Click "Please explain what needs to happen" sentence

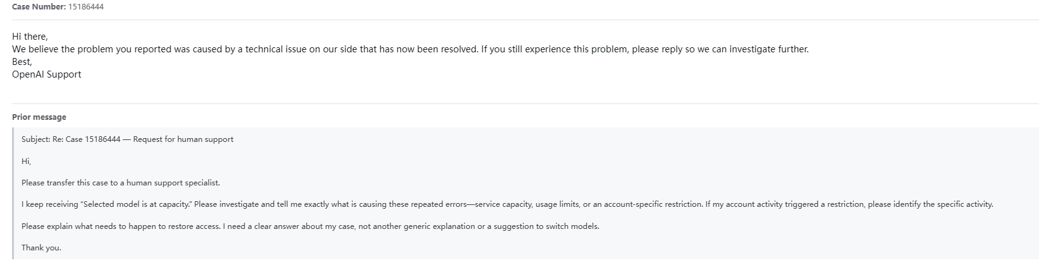(121, 226)
